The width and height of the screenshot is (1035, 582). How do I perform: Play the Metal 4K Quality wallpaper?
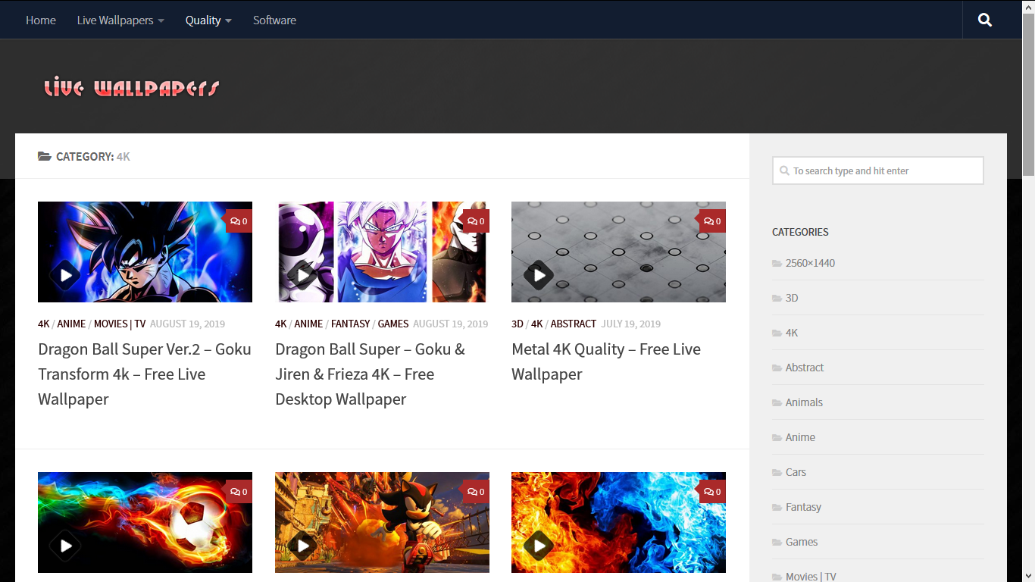[539, 275]
